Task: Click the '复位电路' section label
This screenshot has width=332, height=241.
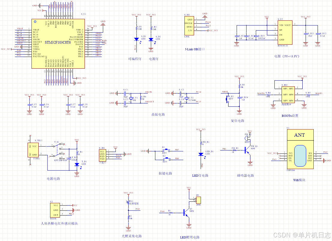Action: coord(237,121)
